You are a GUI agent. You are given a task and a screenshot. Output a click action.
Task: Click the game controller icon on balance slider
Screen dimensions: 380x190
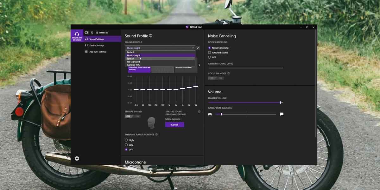click(x=210, y=114)
